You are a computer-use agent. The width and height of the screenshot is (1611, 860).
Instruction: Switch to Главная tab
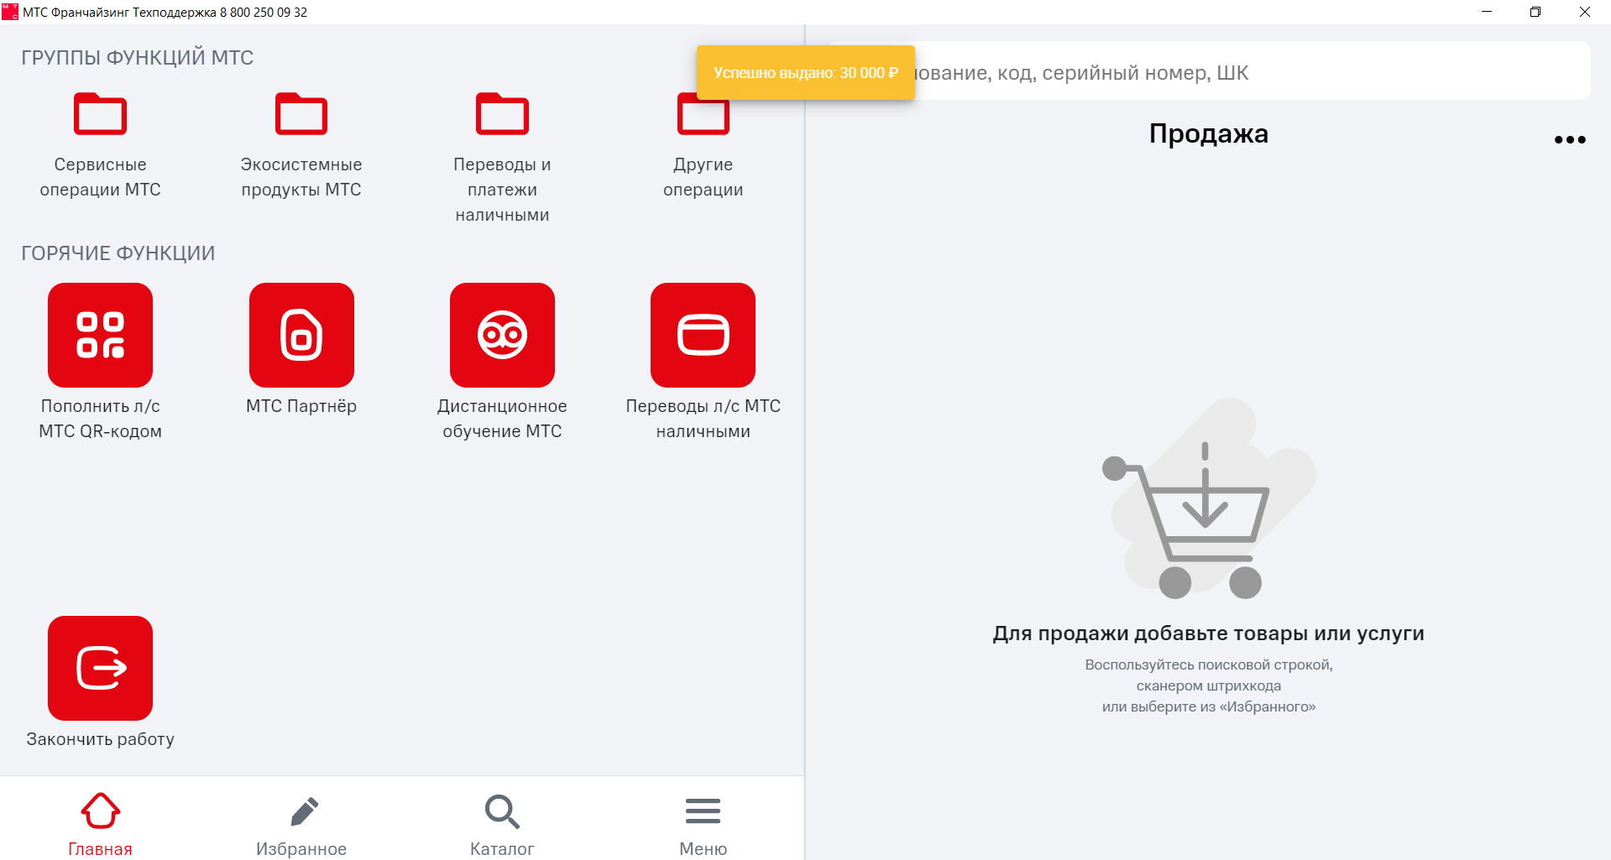(100, 824)
